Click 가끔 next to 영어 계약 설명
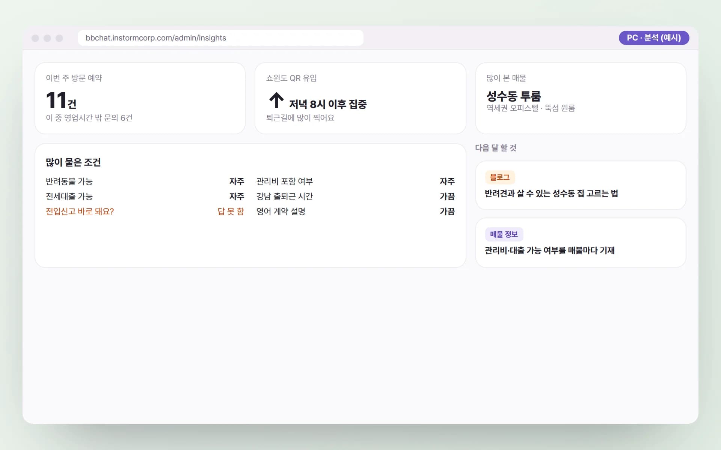The image size is (721, 450). [x=447, y=211]
